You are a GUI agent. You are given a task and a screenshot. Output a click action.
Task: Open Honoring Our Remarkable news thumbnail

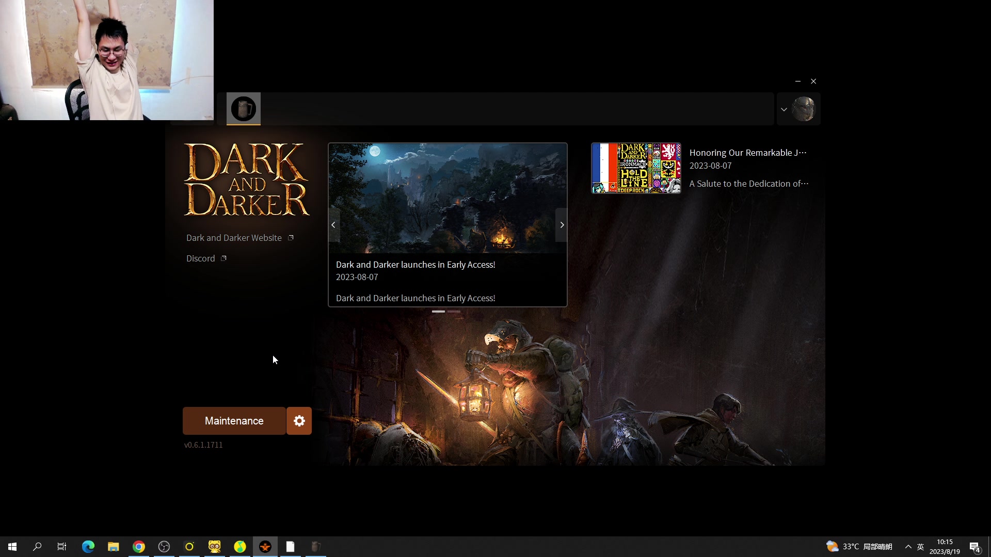coord(636,168)
